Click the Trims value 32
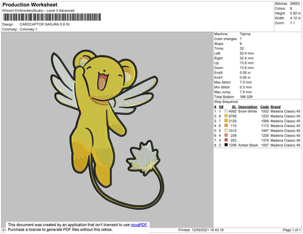Image resolution: width=303 pixels, height=234 pixels. [242, 48]
